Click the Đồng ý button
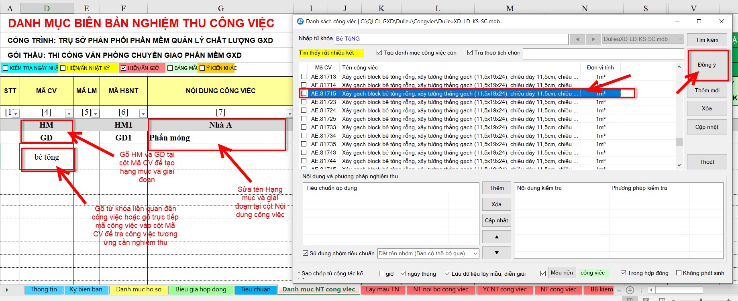This screenshot has width=738, height=301. click(707, 65)
